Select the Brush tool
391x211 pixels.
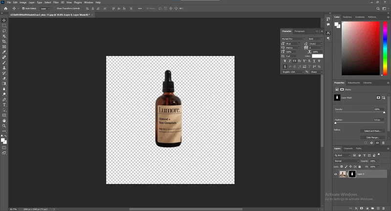click(x=4, y=63)
